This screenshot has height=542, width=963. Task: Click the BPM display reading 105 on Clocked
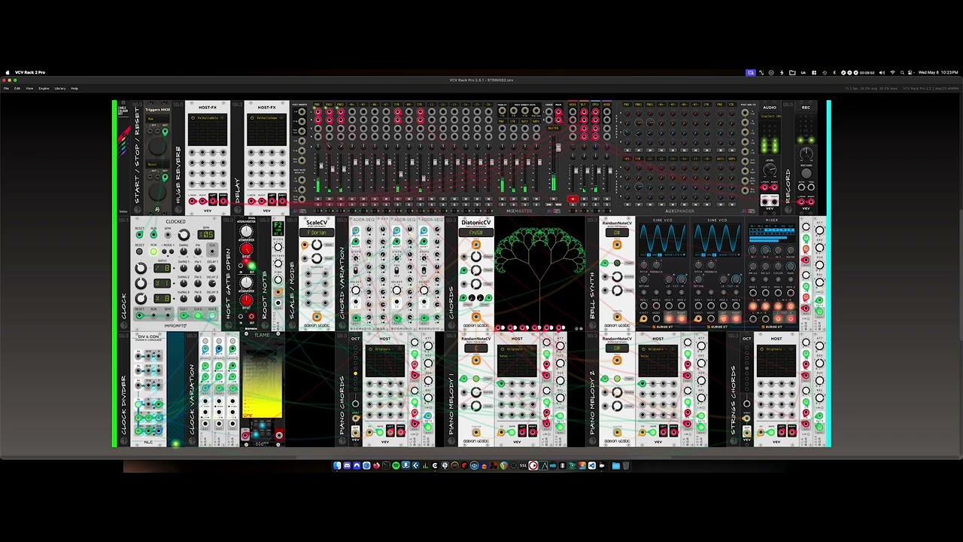[x=206, y=234]
